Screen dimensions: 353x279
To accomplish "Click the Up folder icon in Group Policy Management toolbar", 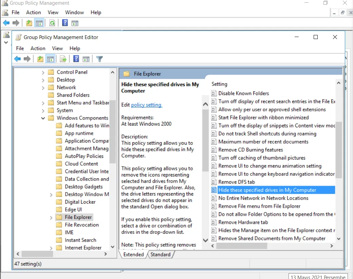I will coord(29,23).
